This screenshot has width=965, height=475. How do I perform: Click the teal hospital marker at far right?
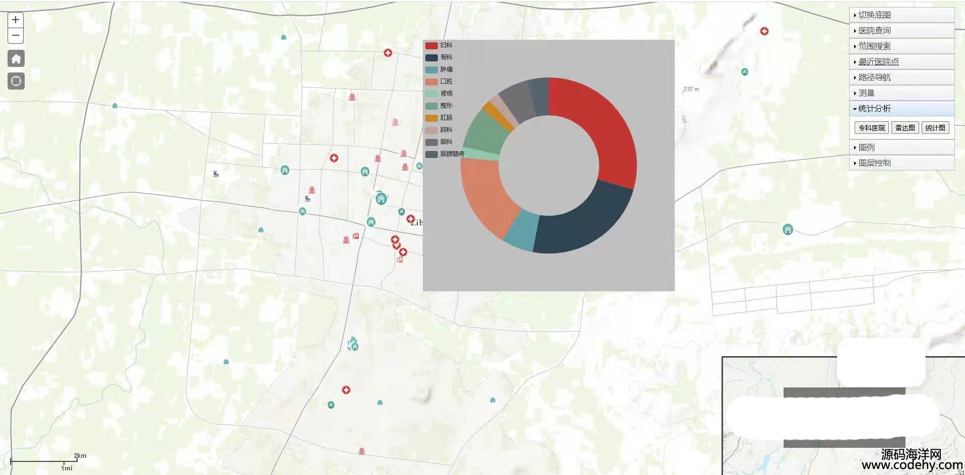787,229
